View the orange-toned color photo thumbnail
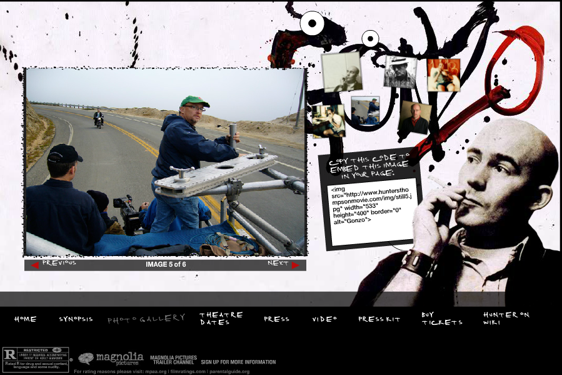Image resolution: width=562 pixels, height=375 pixels. pyautogui.click(x=443, y=75)
